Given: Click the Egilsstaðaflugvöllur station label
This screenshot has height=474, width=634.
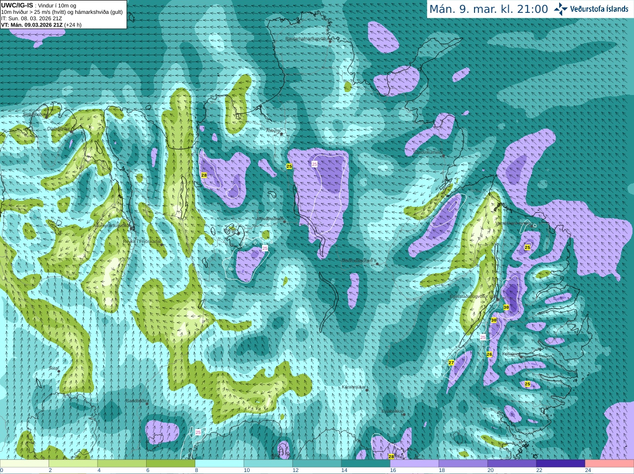Looking at the screenshot, I should [x=473, y=296].
